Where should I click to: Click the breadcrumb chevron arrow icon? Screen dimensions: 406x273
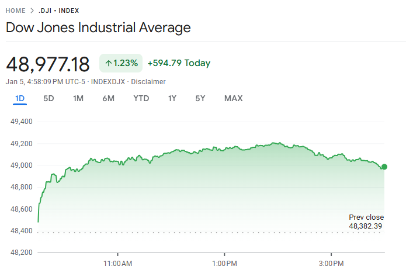[32, 11]
